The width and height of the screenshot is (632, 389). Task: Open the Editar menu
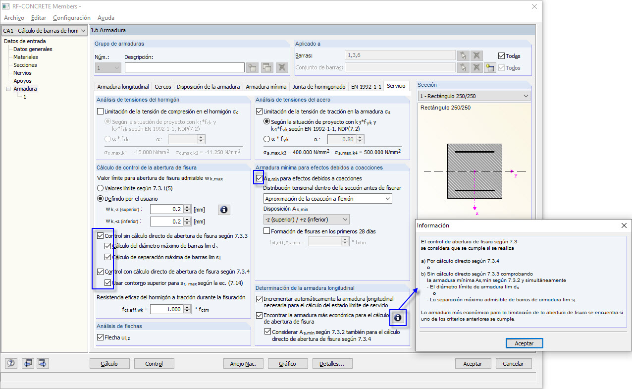pyautogui.click(x=39, y=18)
